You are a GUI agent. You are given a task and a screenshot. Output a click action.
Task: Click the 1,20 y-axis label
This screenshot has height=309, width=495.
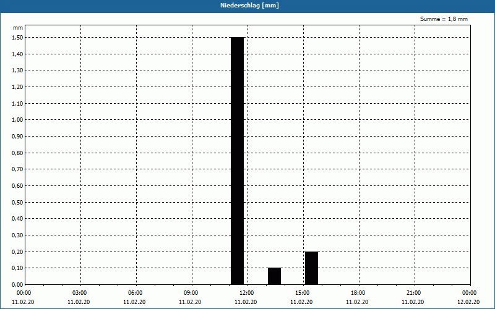(x=17, y=87)
